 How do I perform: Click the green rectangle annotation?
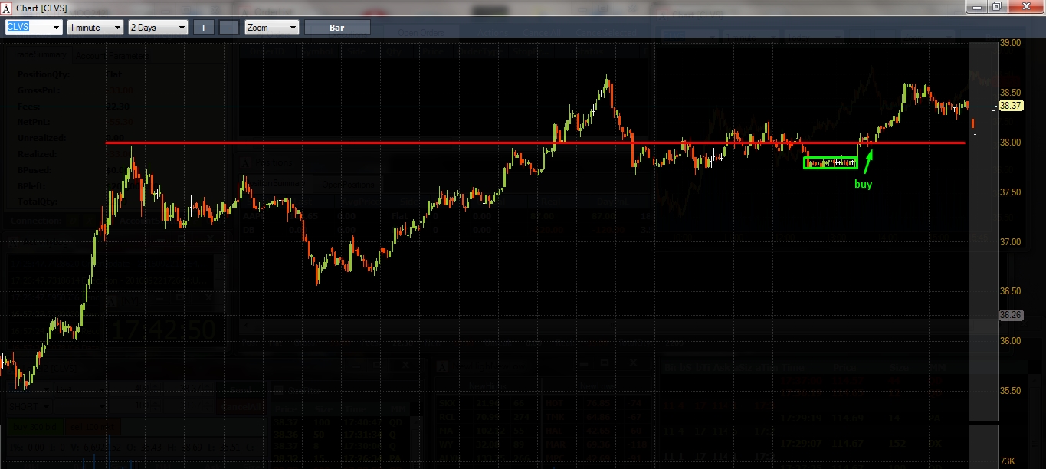click(x=831, y=162)
